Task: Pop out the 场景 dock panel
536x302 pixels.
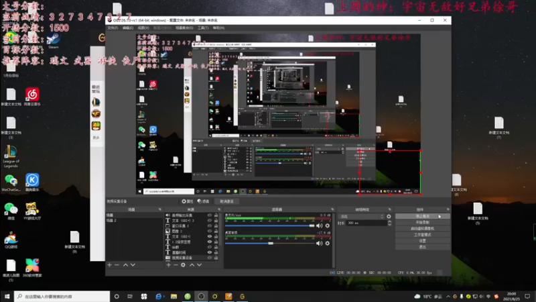Action: tap(160, 209)
